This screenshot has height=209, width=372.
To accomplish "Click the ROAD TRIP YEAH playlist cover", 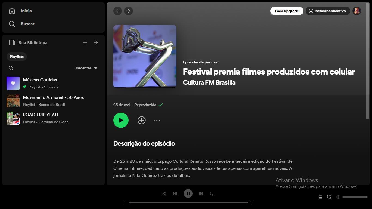I will click(x=13, y=118).
